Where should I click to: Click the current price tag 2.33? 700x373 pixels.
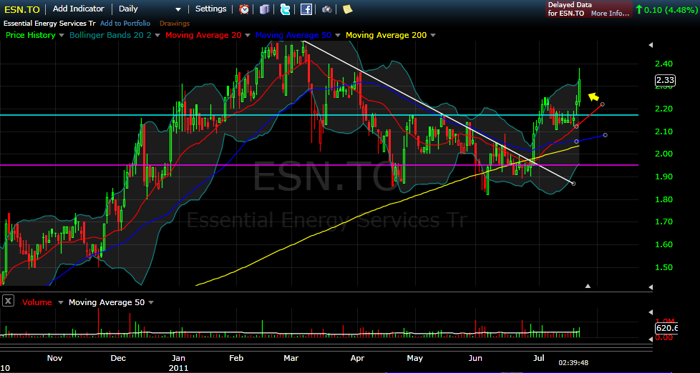pyautogui.click(x=665, y=81)
